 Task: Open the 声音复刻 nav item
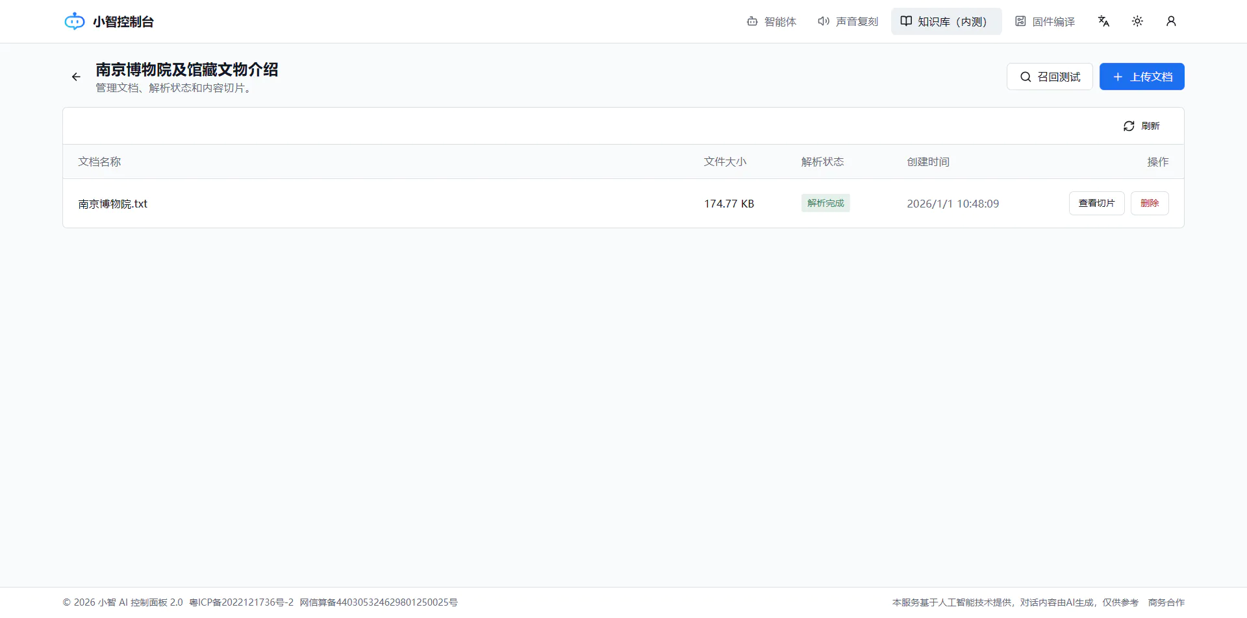tap(848, 21)
